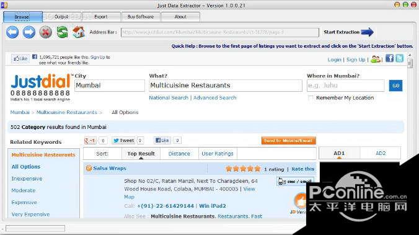Open the Buy Software tab
Viewport: 419px width, 235px height.
[x=141, y=17]
